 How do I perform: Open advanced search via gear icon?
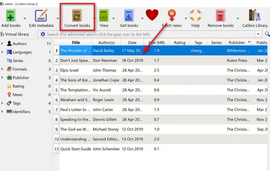coord(43,34)
